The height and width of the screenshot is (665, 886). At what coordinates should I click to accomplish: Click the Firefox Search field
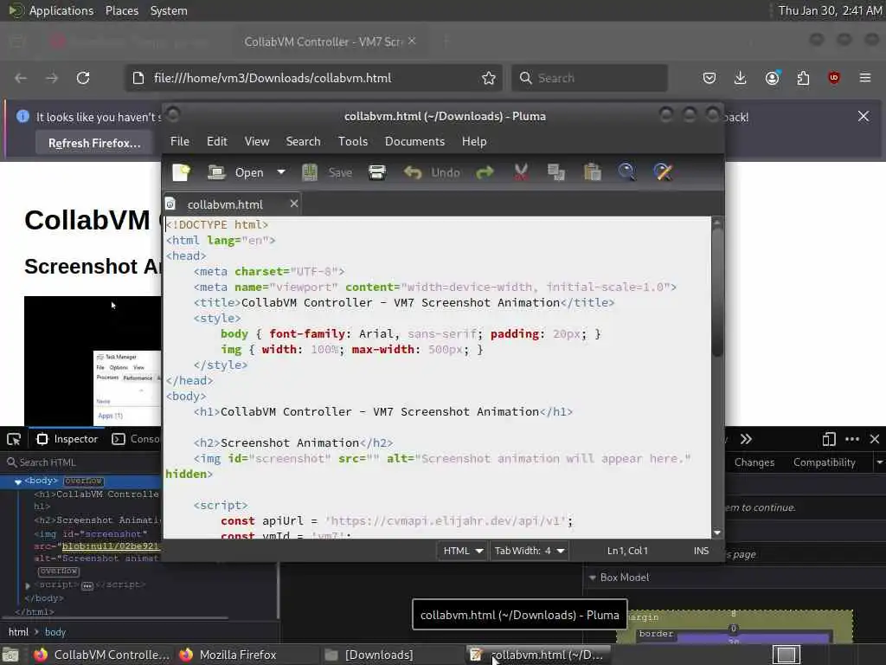(589, 78)
